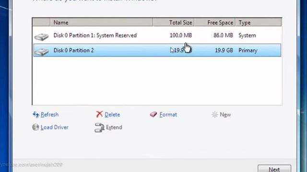Click the red X Delete icon
The height and width of the screenshot is (172, 307).
coord(99,114)
